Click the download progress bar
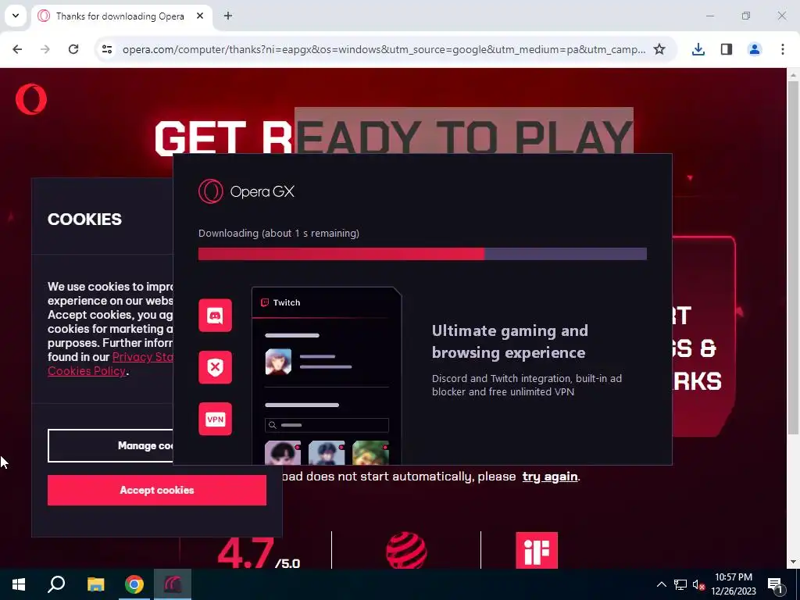The height and width of the screenshot is (600, 800). pyautogui.click(x=423, y=254)
